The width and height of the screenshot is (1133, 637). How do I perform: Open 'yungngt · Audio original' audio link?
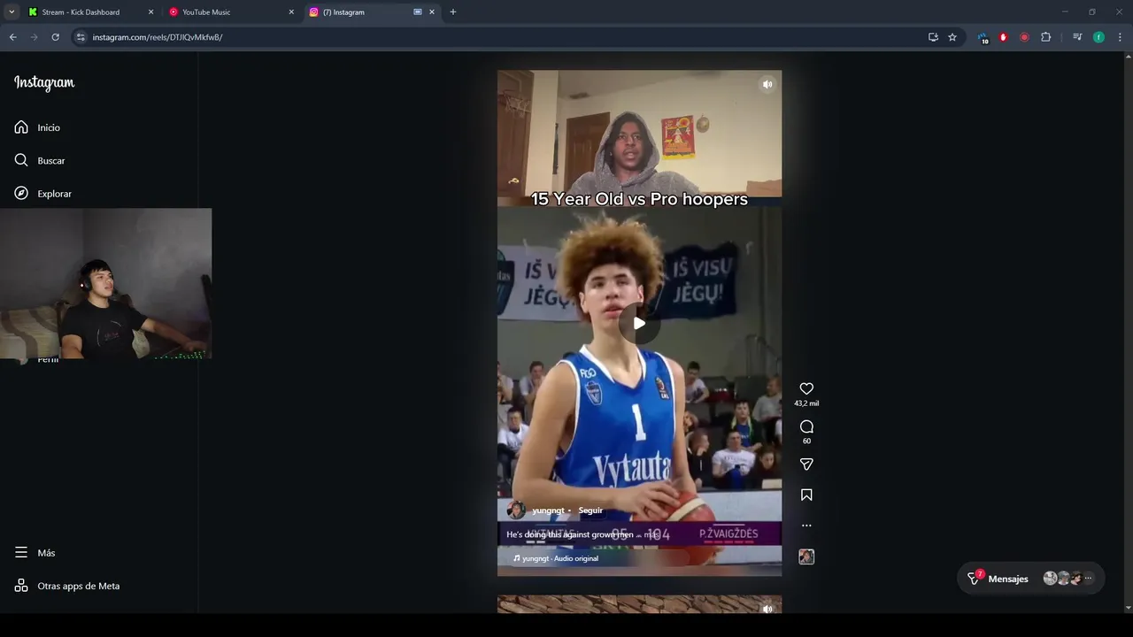[x=556, y=558]
